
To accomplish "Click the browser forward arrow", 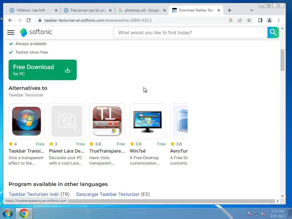I will [x=19, y=20].
